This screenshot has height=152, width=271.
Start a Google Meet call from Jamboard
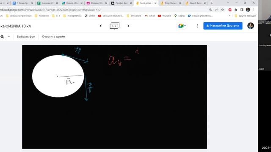(x=182, y=26)
